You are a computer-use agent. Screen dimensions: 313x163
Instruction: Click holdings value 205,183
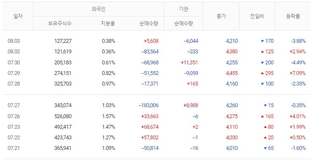(x=63, y=62)
